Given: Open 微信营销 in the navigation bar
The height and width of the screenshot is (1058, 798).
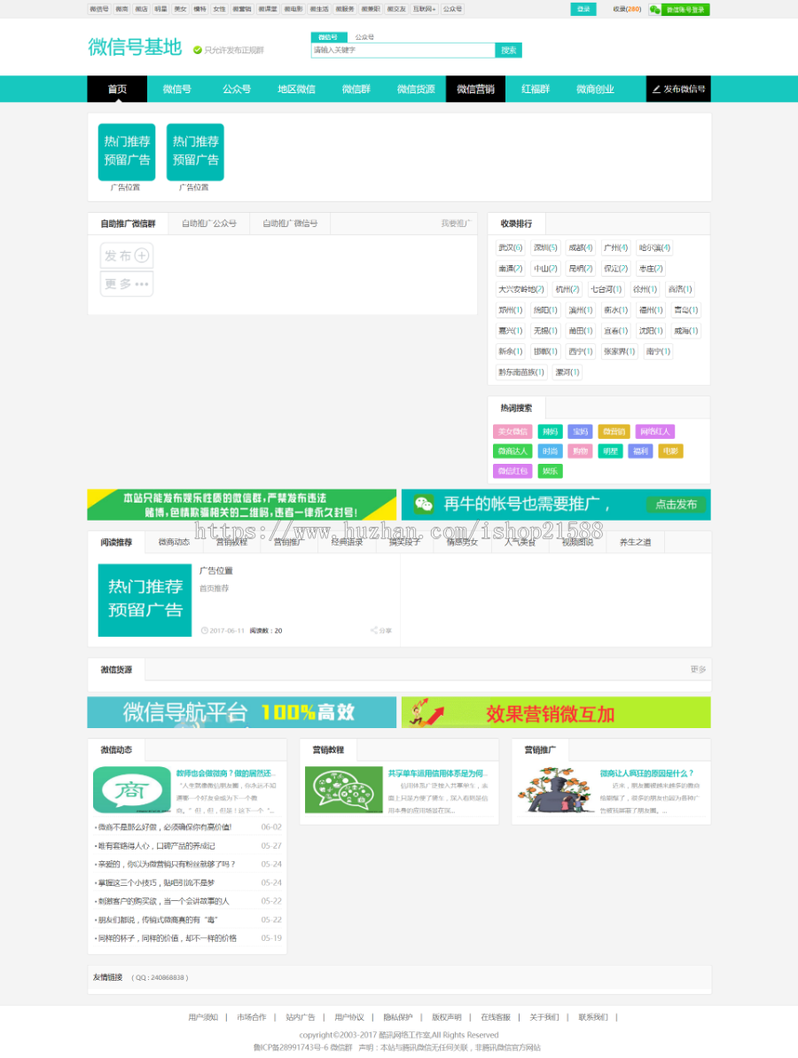Looking at the screenshot, I should point(475,89).
